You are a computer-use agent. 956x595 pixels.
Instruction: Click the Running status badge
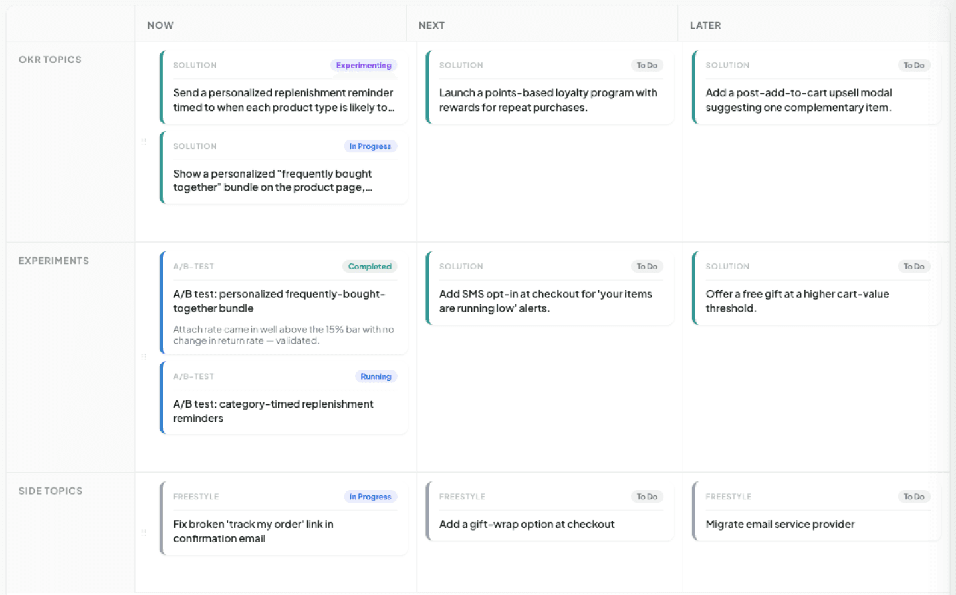(376, 376)
